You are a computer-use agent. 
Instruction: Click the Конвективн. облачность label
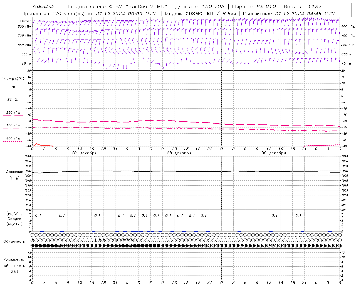tap(14, 263)
